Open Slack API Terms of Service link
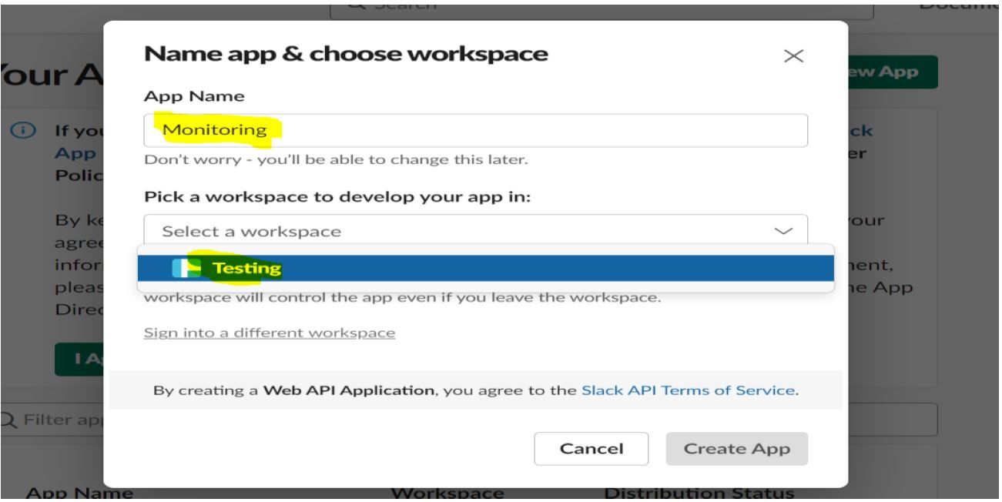1002x502 pixels. (689, 390)
